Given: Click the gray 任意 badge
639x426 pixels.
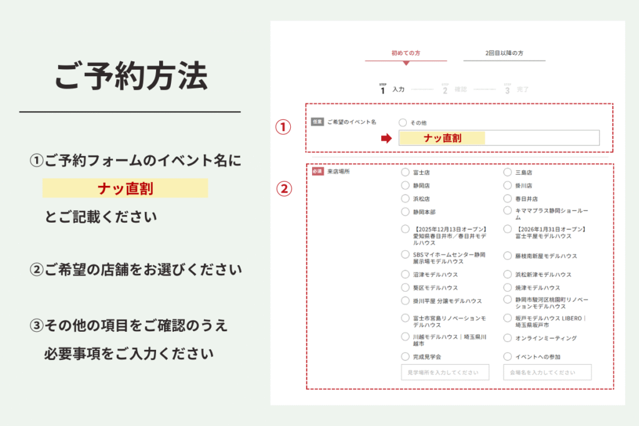Looking at the screenshot, I should (x=317, y=122).
